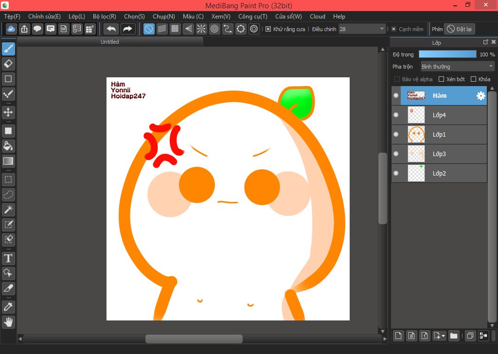Toggle Xén bớt clipping checkbox
This screenshot has height=354, width=498.
pyautogui.click(x=441, y=79)
